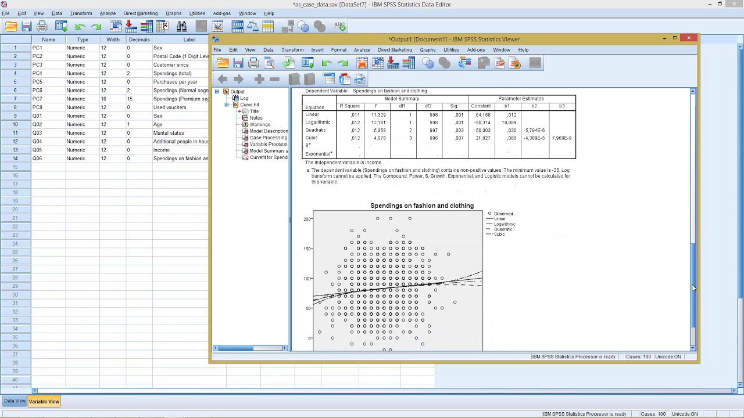Click Insert heading icon in outline toolbar

(x=329, y=79)
